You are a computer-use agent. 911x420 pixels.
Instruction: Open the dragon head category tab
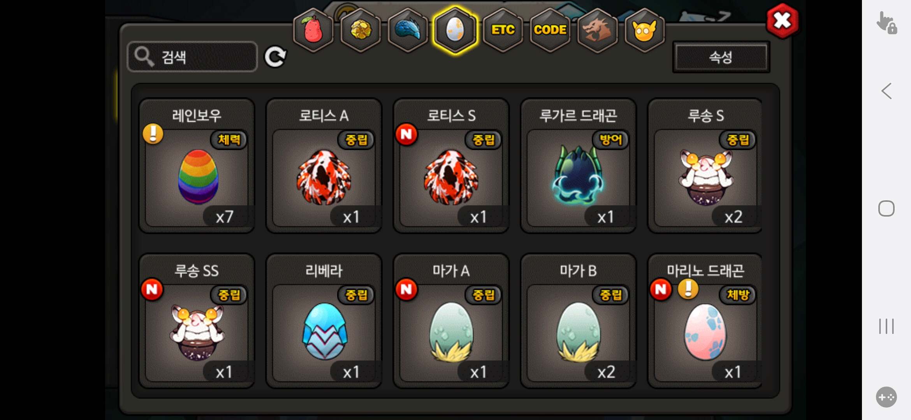(x=597, y=30)
